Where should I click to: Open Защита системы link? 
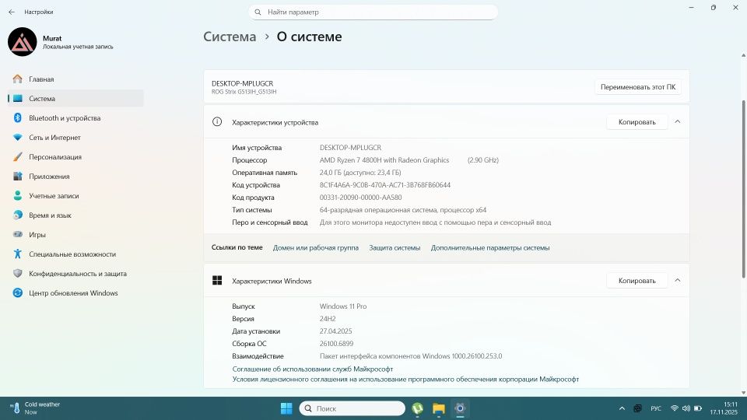coord(395,247)
